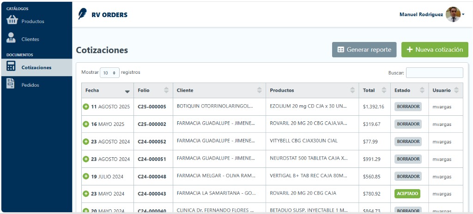Viewport: 473px width, 214px height.
Task: Expand row for folio C24-000051
Action: click(86, 159)
